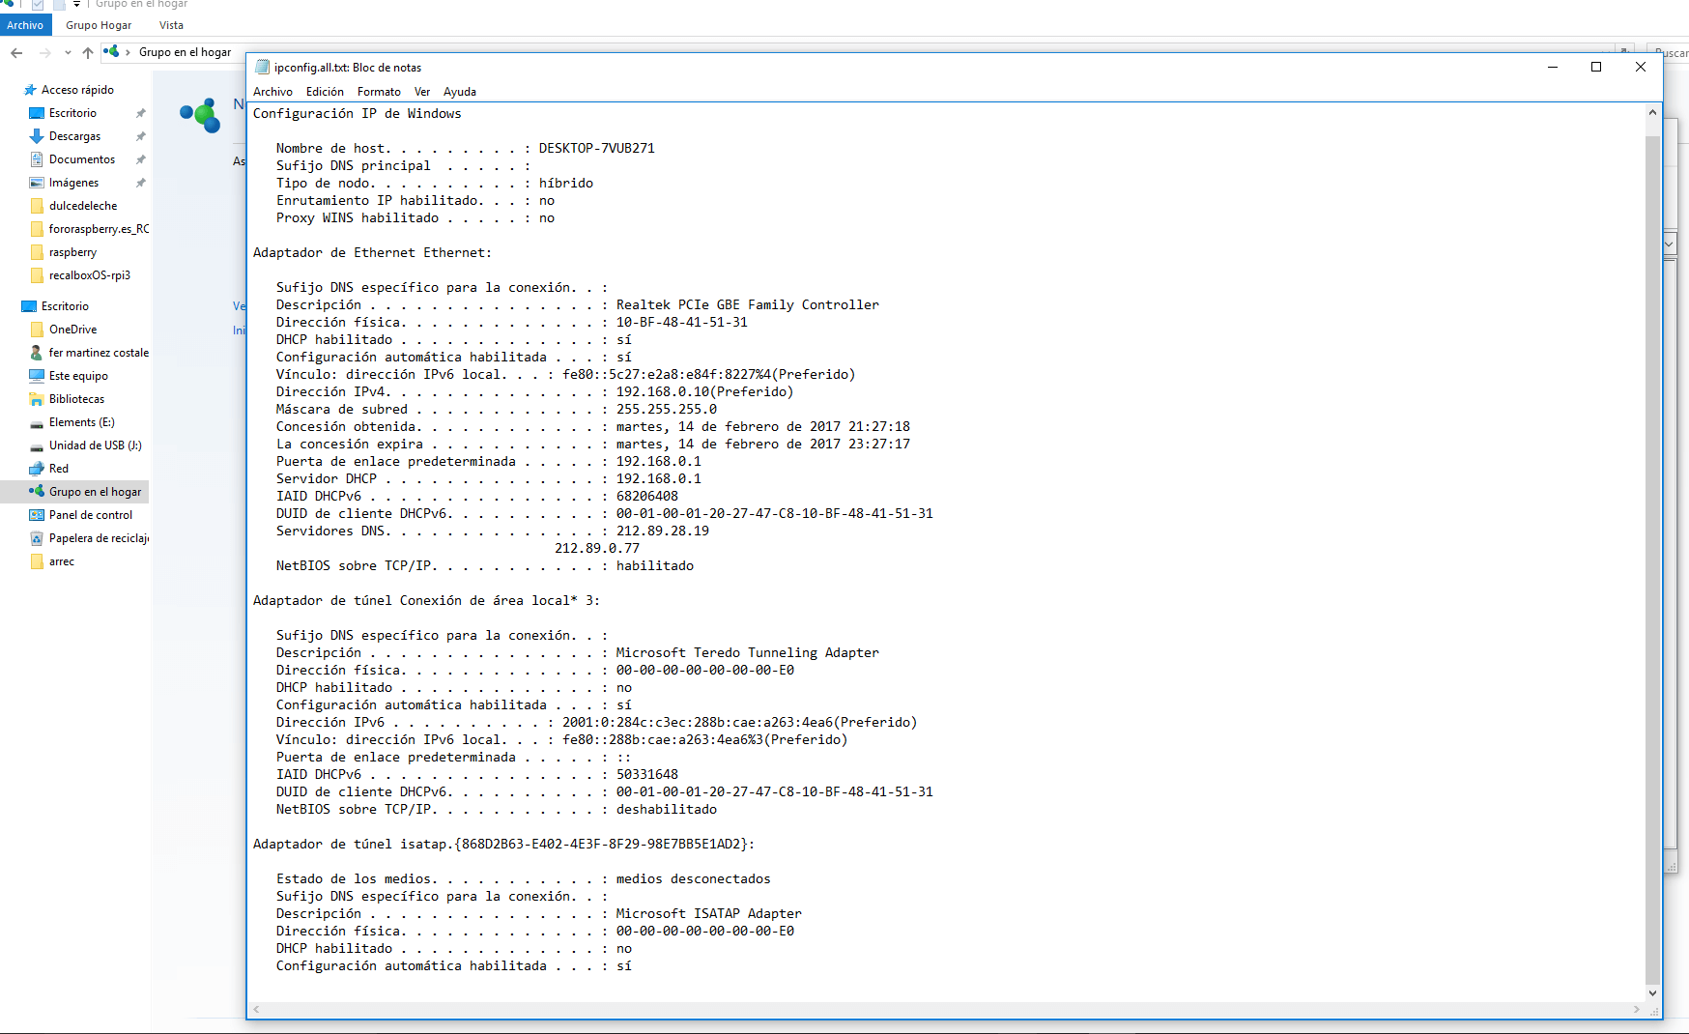
Task: Navigate up one folder level arrow
Action: coord(88,52)
